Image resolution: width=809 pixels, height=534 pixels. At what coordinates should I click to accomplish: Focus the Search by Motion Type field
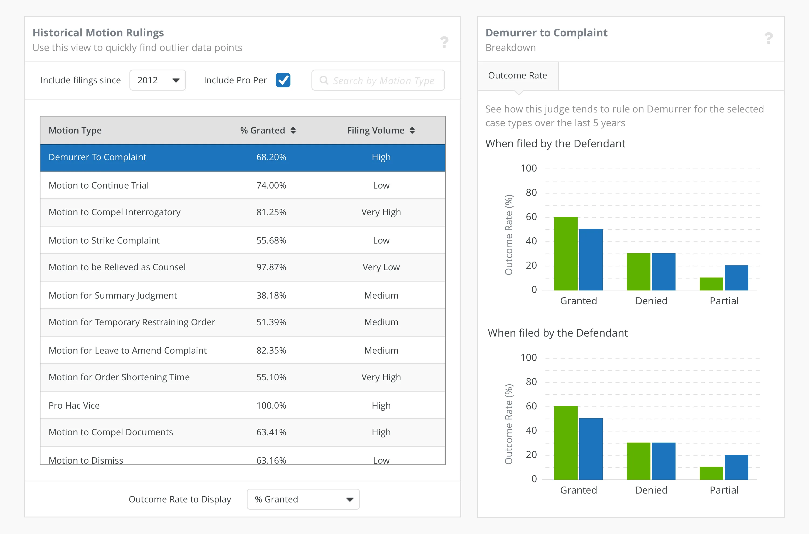pyautogui.click(x=383, y=80)
